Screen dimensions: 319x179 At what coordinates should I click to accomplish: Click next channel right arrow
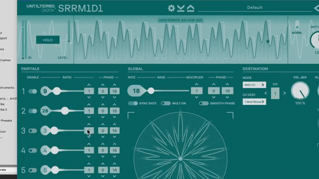coord(285,93)
